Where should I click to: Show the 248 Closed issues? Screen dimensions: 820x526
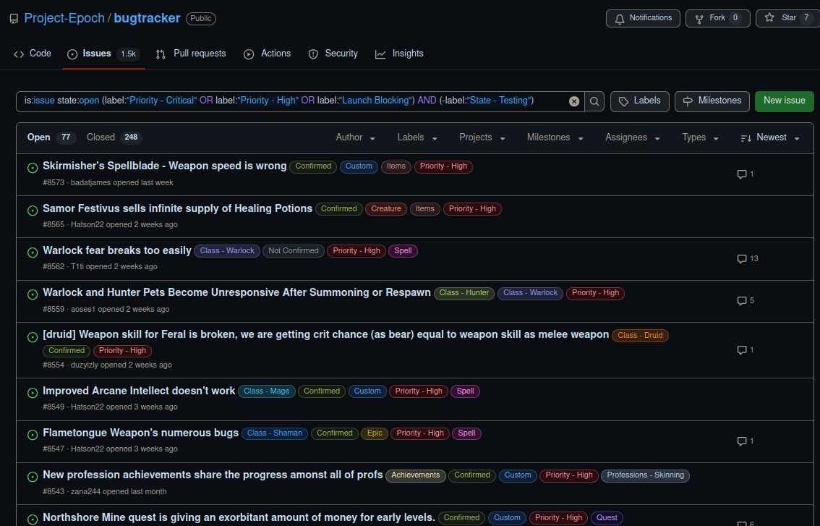[x=114, y=137]
